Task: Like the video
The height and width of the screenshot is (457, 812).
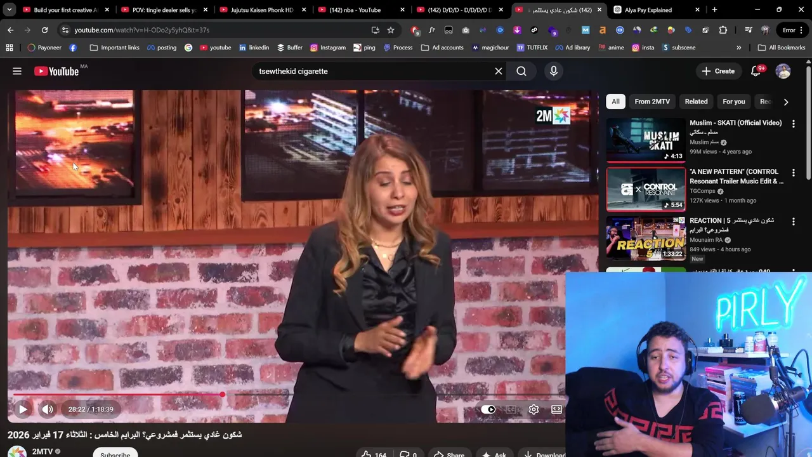Action: point(373,454)
